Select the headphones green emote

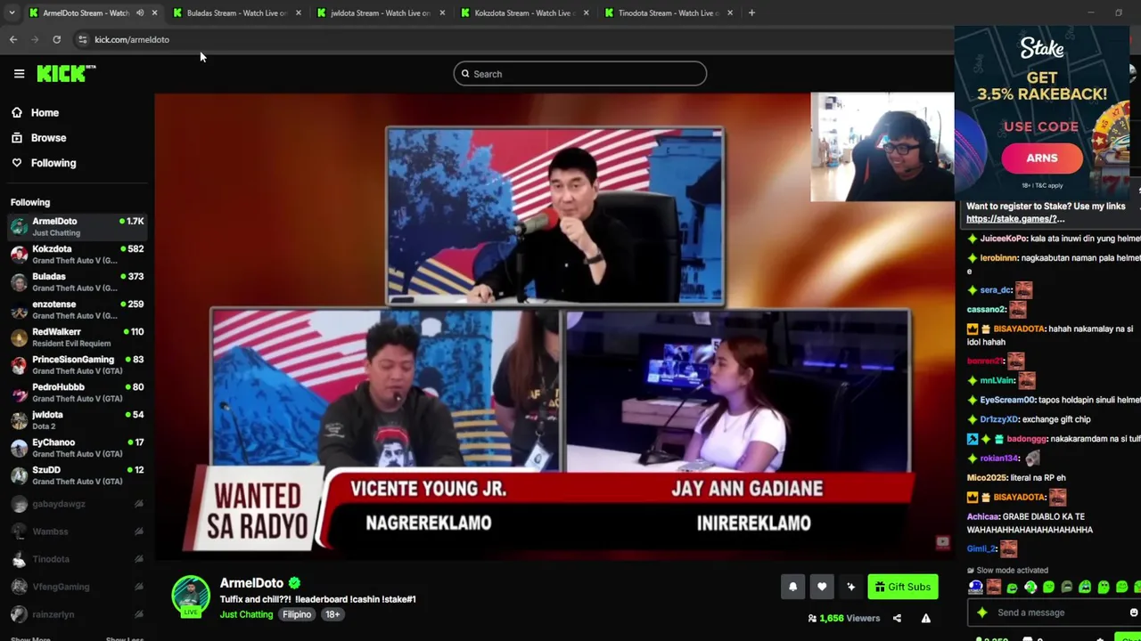[x=1030, y=588]
